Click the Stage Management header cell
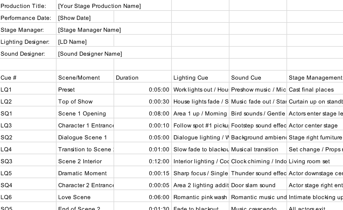This screenshot has height=210, width=343. click(315, 78)
